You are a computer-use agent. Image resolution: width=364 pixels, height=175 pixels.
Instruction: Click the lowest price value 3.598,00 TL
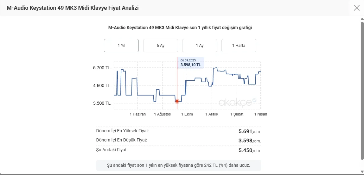[250, 141]
